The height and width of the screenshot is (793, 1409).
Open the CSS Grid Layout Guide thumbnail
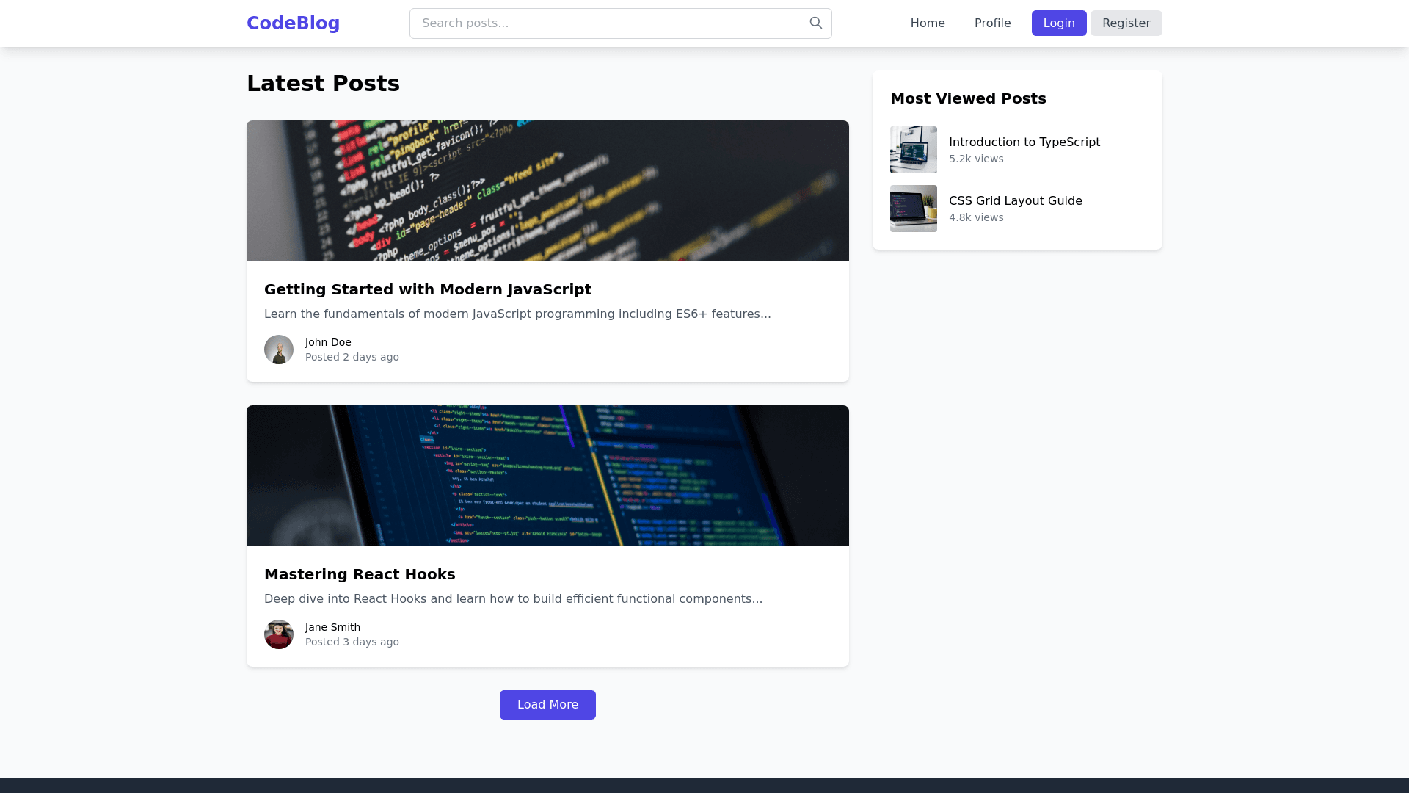click(x=913, y=209)
